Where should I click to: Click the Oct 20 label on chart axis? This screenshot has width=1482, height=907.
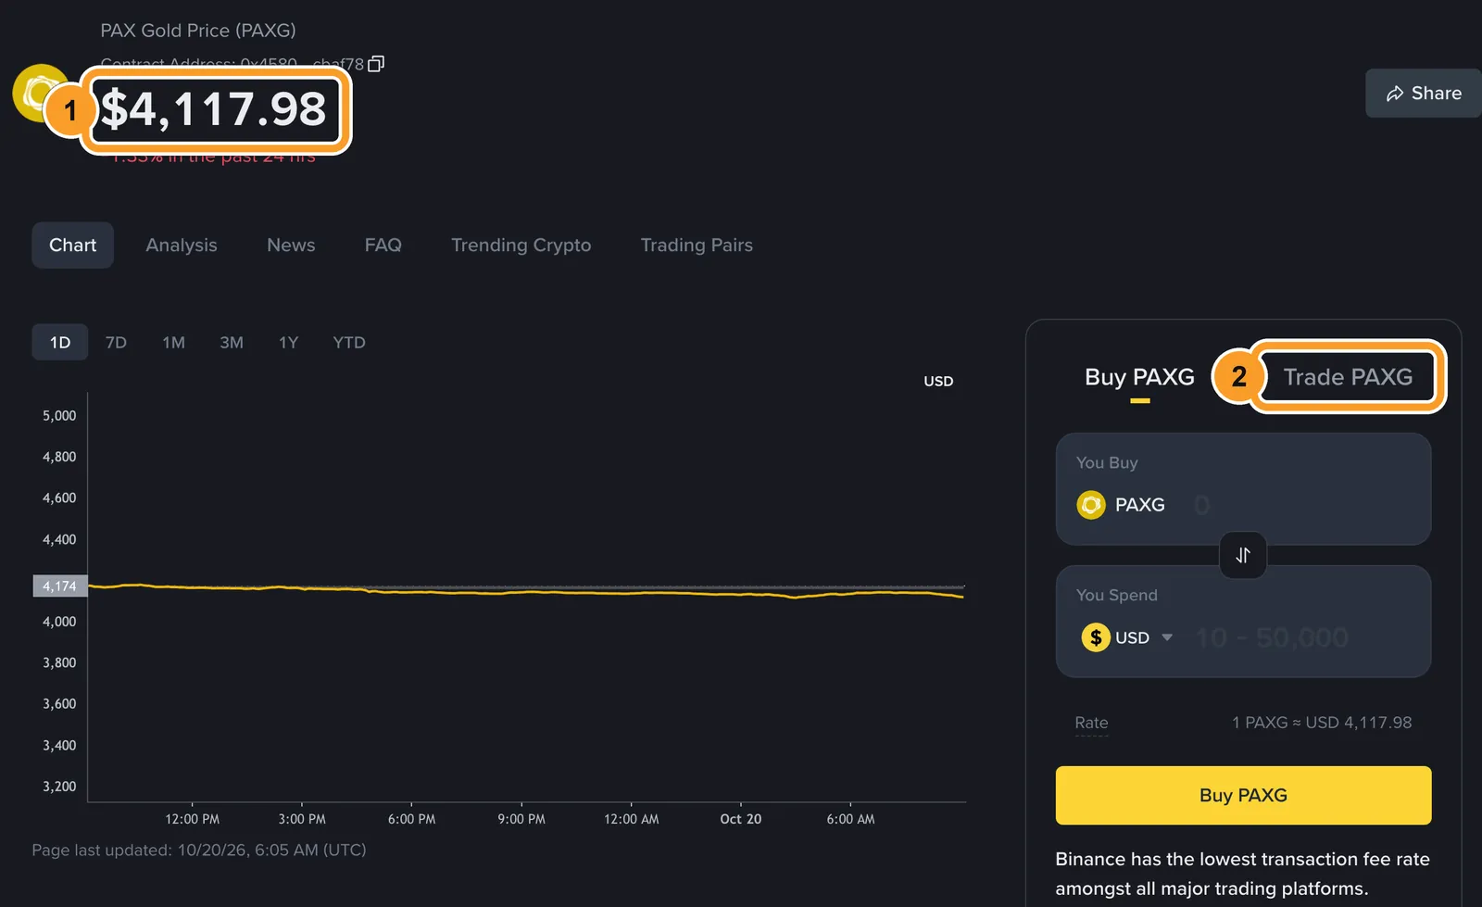pyautogui.click(x=741, y=819)
